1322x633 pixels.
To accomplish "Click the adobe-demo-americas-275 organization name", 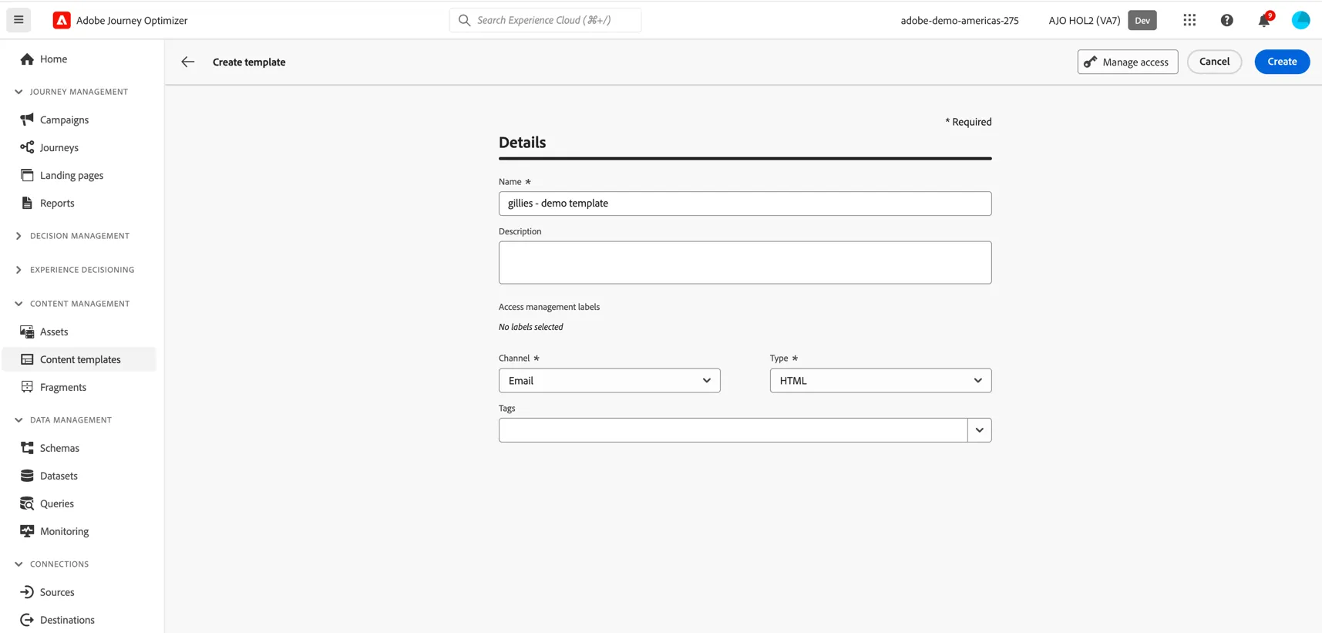I will (960, 21).
